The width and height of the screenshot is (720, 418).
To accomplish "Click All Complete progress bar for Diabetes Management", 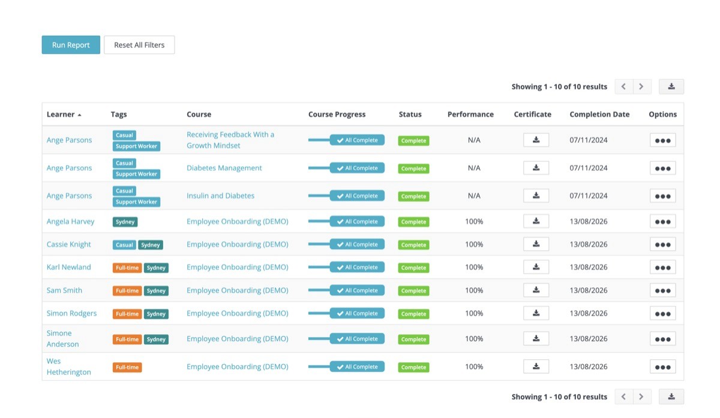I will 346,168.
